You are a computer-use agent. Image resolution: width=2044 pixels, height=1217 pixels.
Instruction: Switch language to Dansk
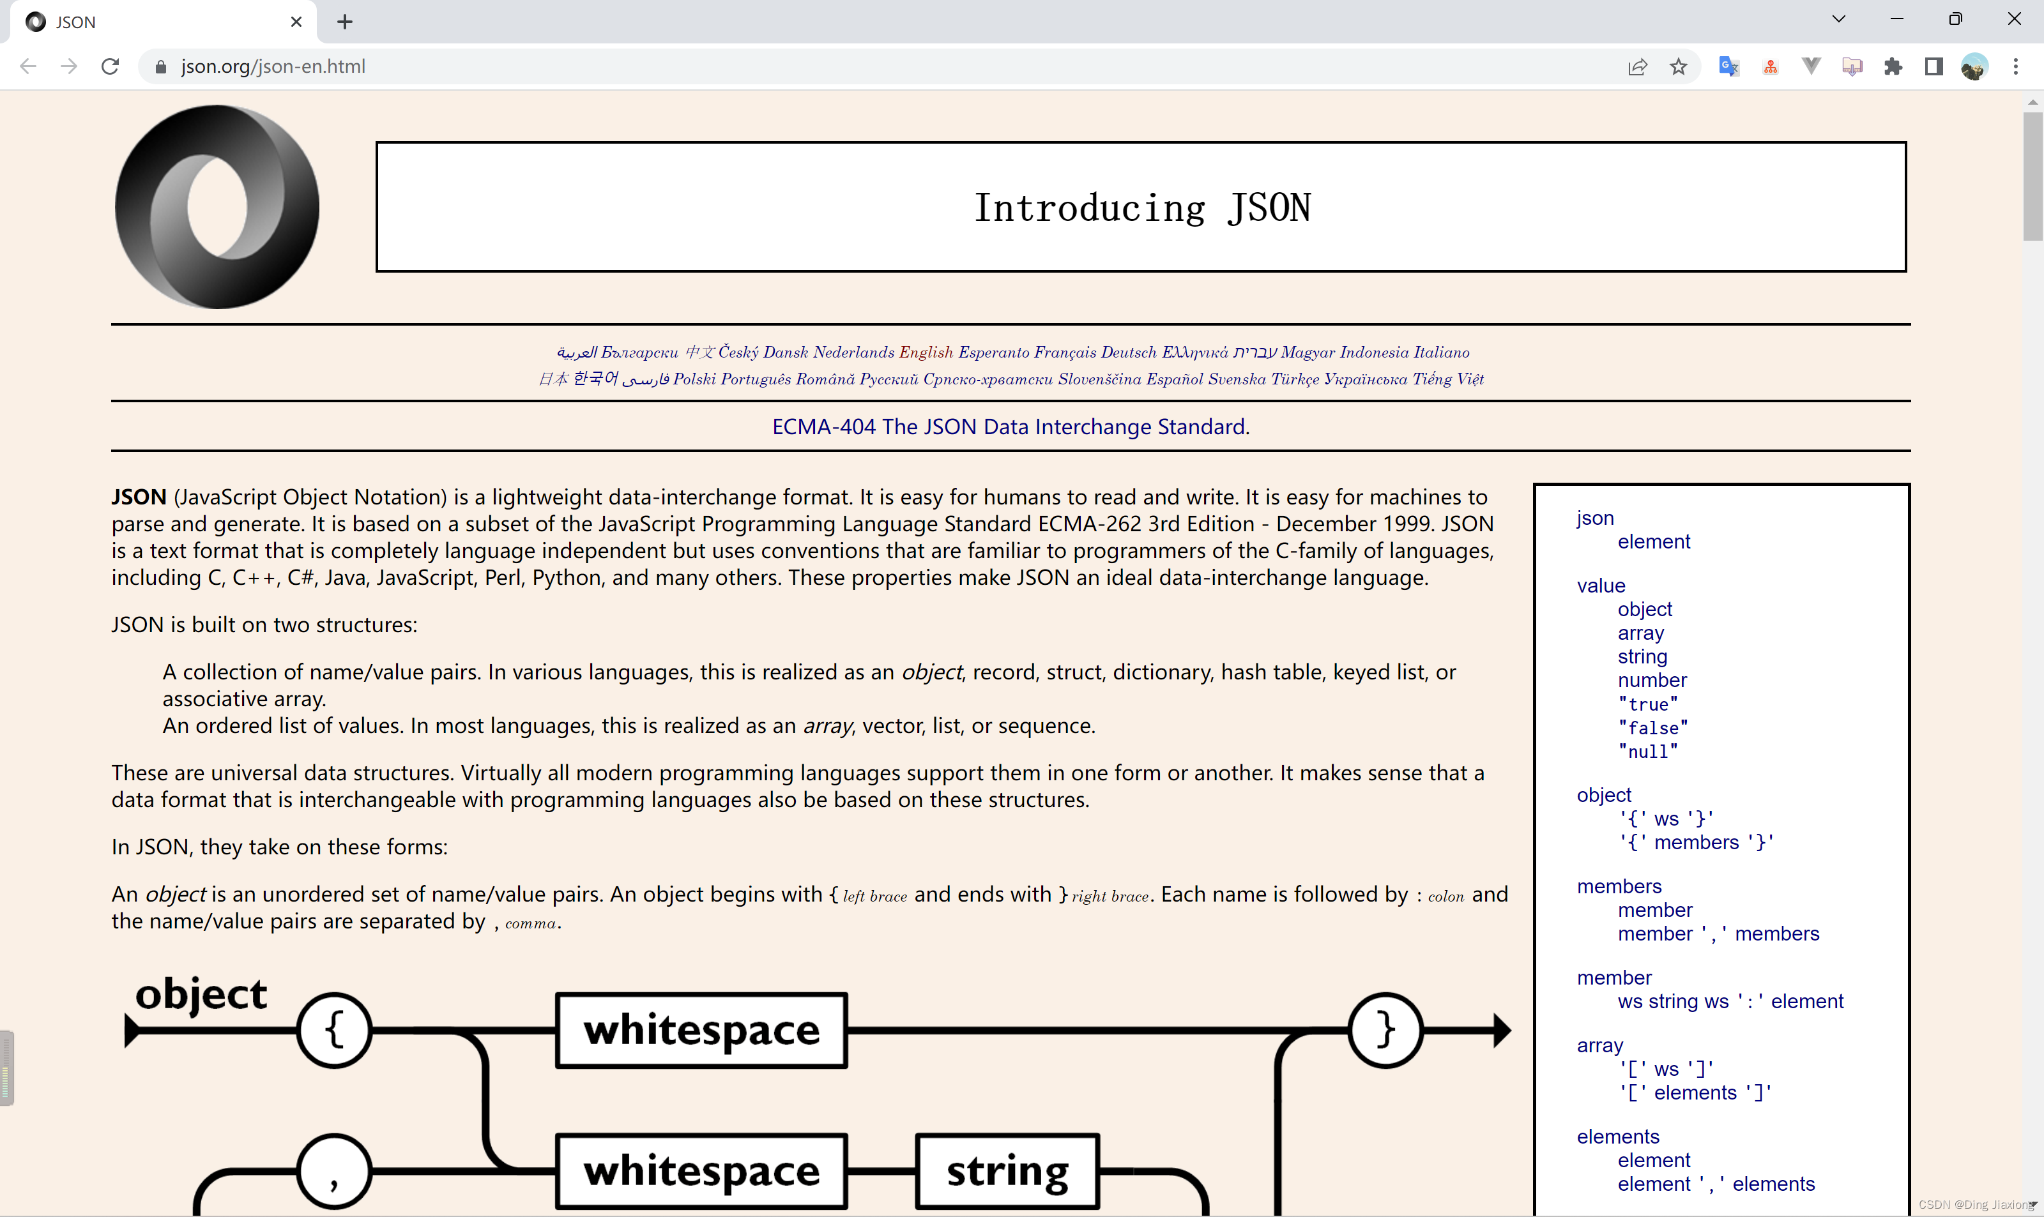tap(786, 352)
